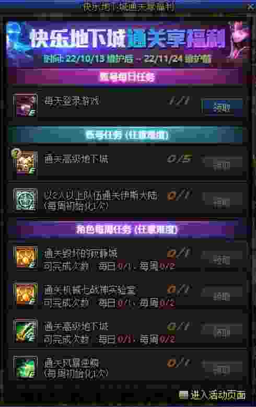The width and height of the screenshot is (256, 407).
Task: Click the green sword icon for weekly 高级地下城
Action: pyautogui.click(x=26, y=331)
